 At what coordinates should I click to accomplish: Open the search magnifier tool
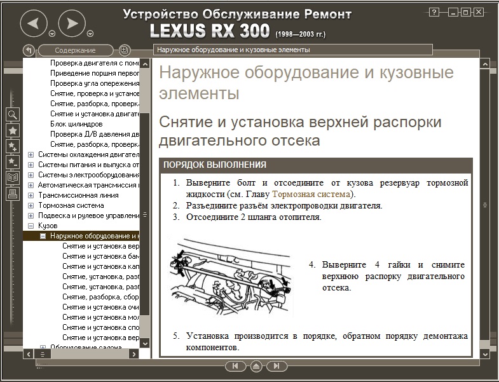click(13, 114)
